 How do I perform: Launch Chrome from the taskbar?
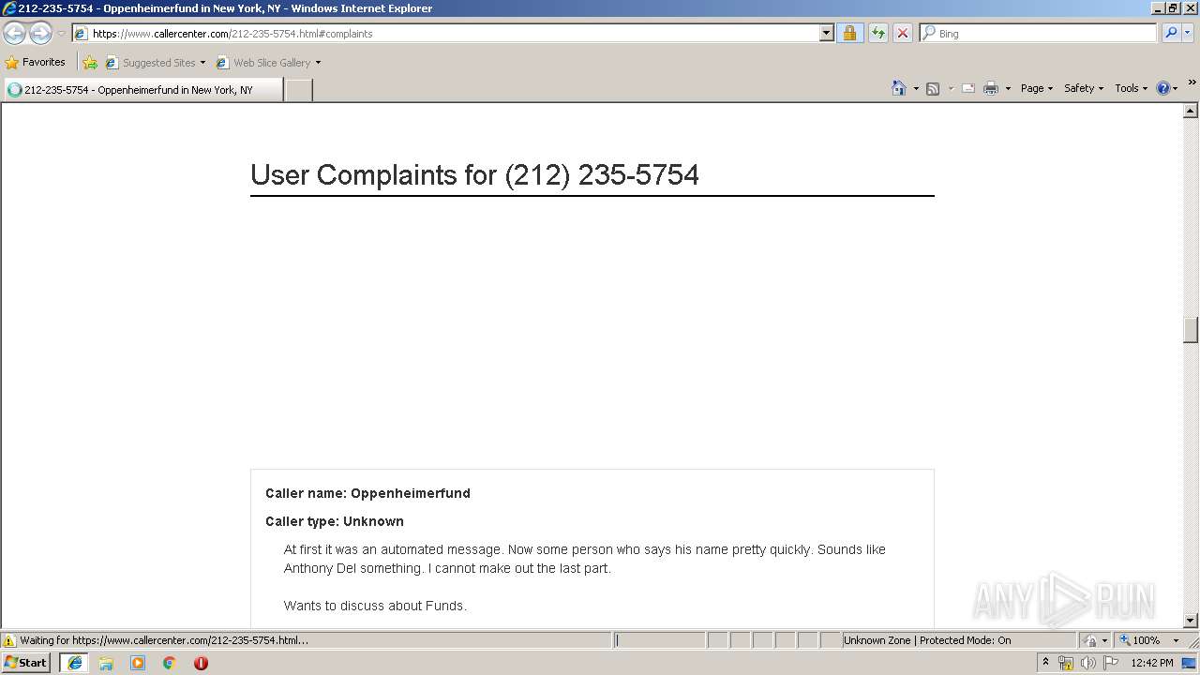point(170,663)
